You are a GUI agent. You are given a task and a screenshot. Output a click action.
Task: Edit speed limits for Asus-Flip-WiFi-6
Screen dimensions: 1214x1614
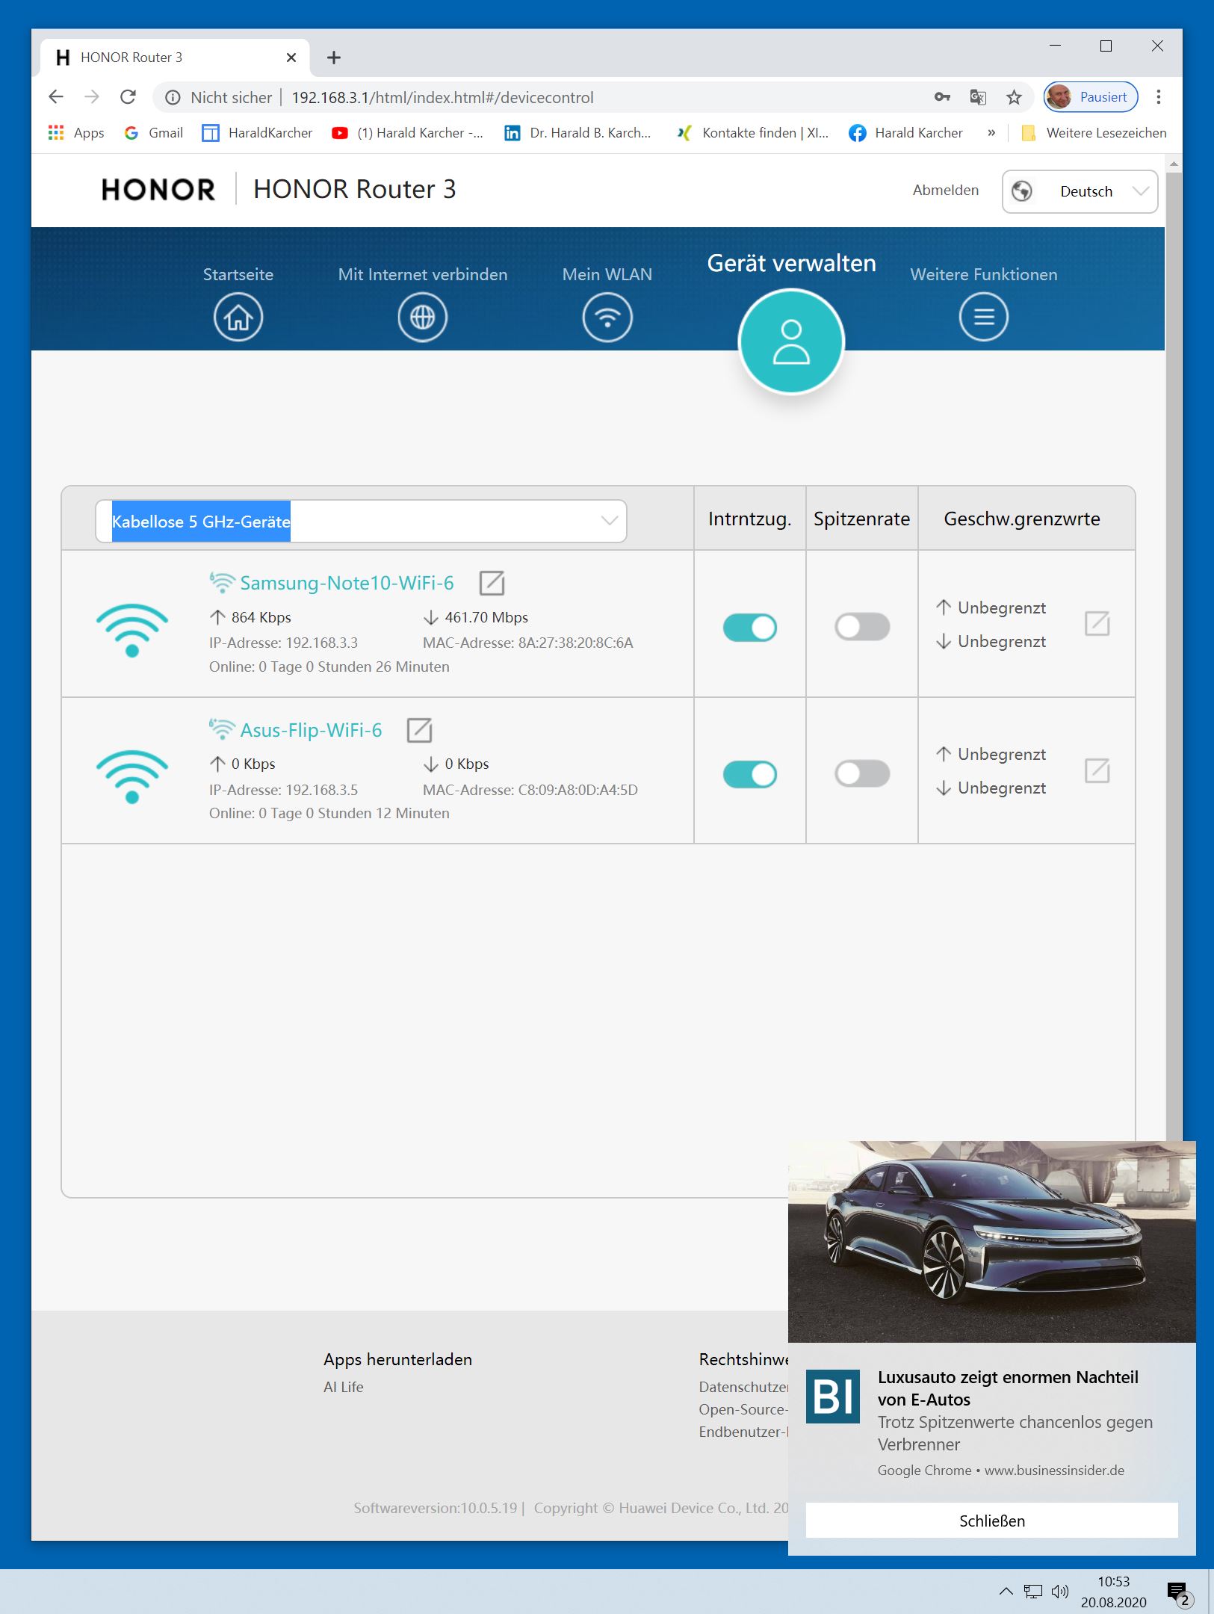(1097, 770)
